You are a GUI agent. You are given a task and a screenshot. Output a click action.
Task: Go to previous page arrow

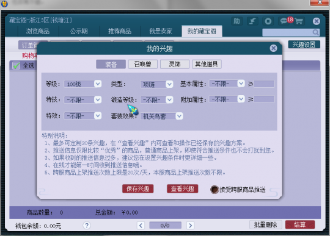coord(141,225)
